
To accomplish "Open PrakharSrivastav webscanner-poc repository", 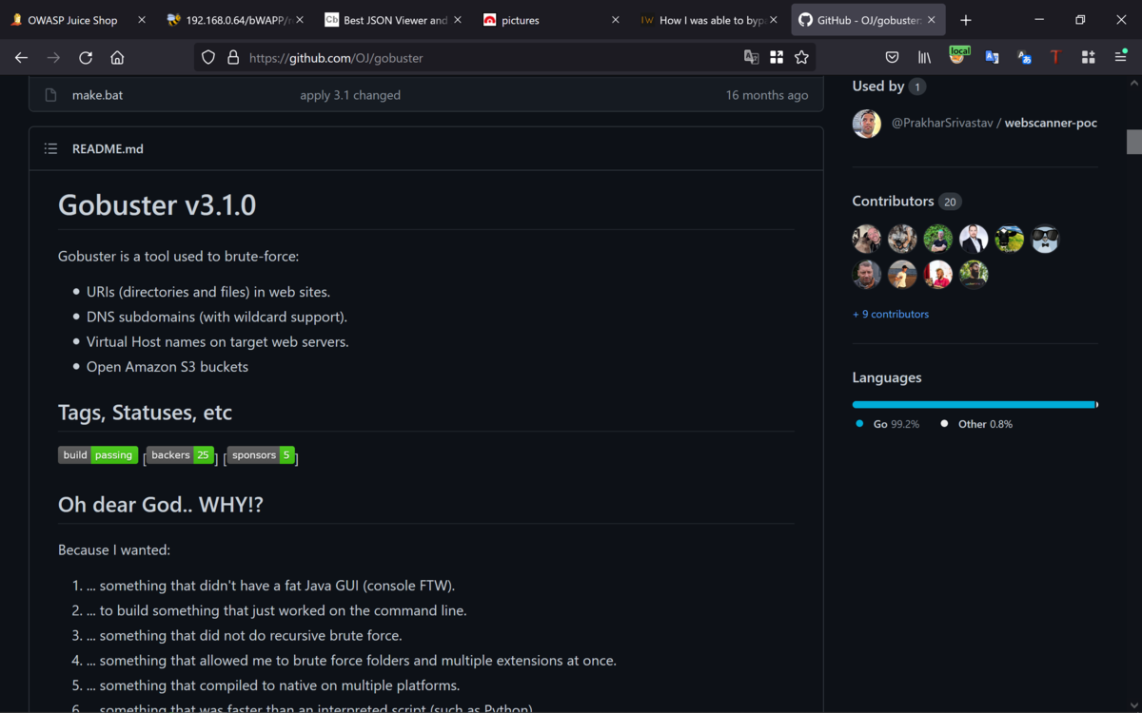I will coord(1051,124).
